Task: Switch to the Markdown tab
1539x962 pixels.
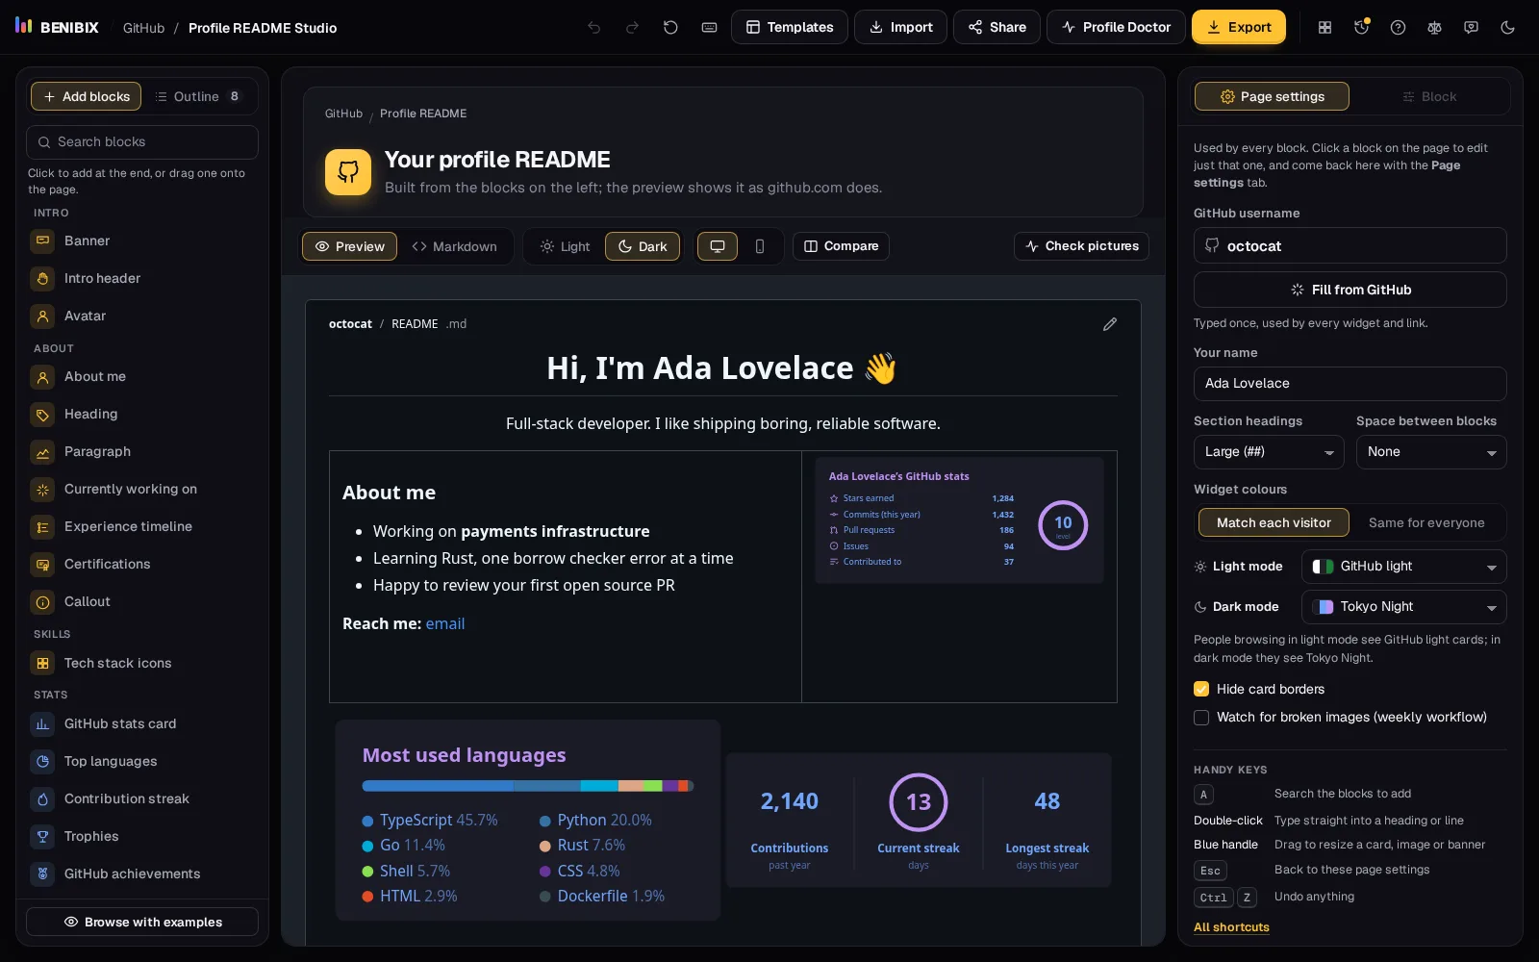Action: point(454,246)
